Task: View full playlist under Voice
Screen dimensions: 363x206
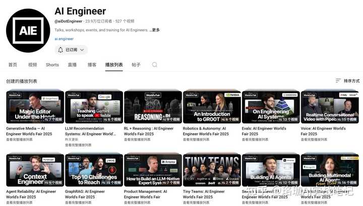Action: pos(314,140)
